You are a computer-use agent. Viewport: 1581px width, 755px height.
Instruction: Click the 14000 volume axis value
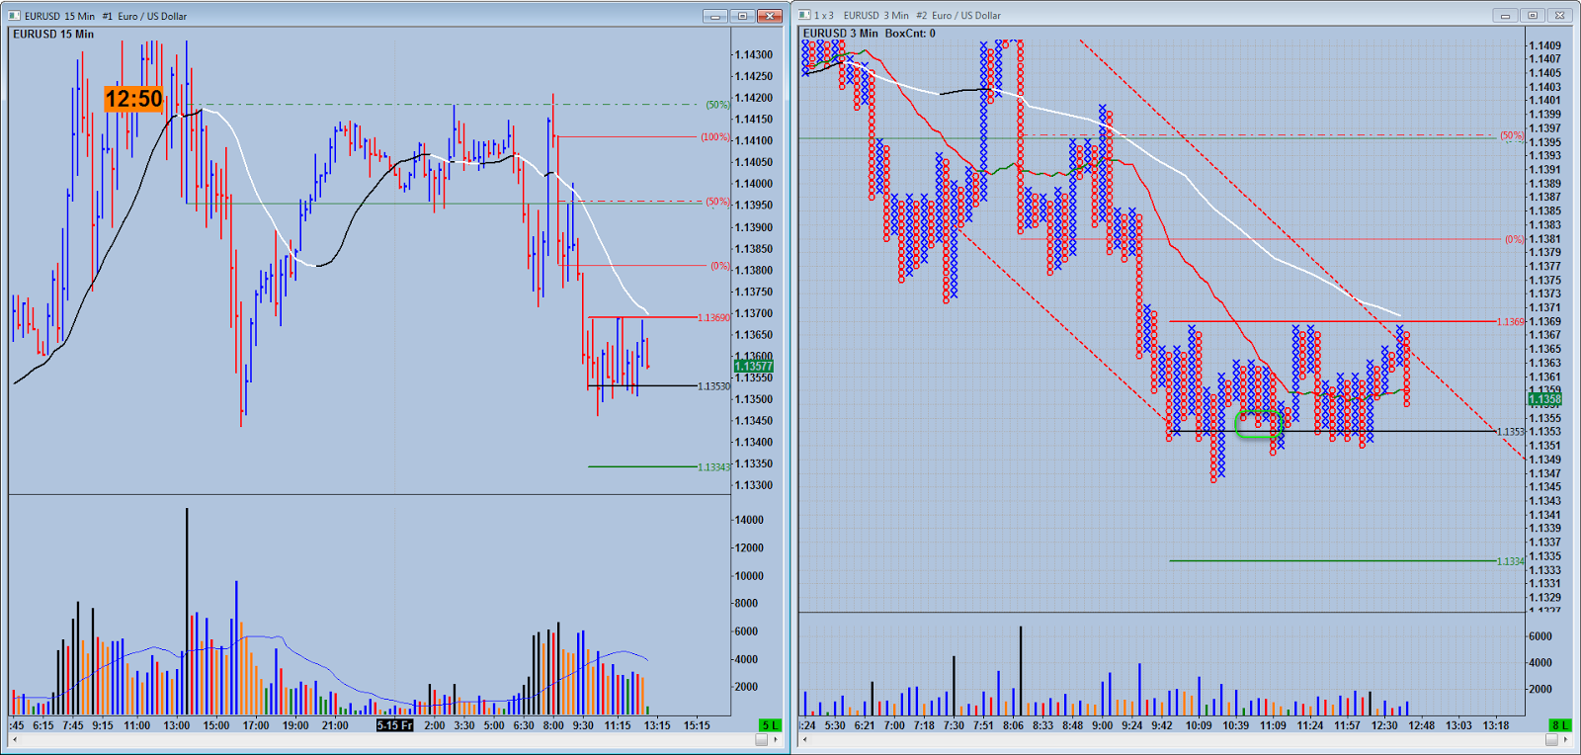[x=750, y=520]
